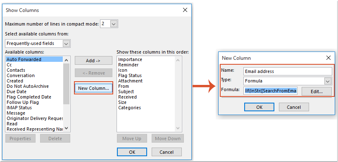Click the Delete button
338x162 pixels.
coord(55,139)
